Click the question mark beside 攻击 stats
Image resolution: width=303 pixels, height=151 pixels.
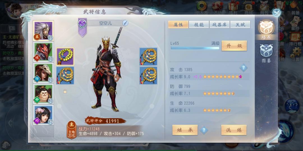point(244,68)
